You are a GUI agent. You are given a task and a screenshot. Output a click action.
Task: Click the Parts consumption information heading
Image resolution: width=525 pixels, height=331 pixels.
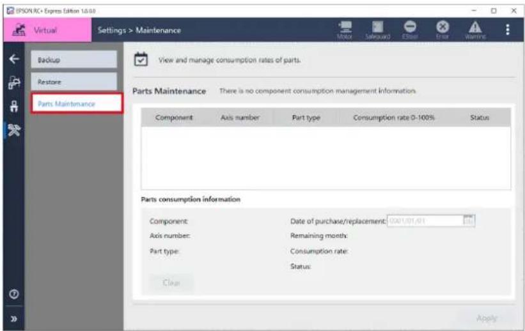pos(191,199)
